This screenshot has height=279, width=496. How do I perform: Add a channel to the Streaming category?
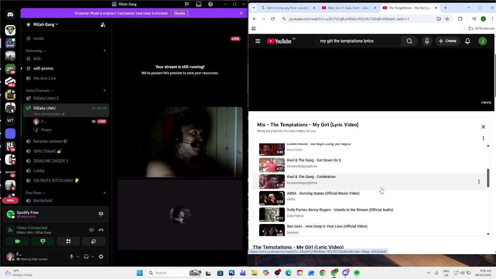(x=105, y=51)
